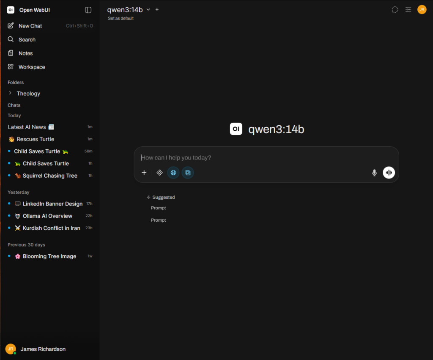Viewport: 433px width, 360px height.
Task: Select the second suggested Prompt
Action: [x=158, y=220]
